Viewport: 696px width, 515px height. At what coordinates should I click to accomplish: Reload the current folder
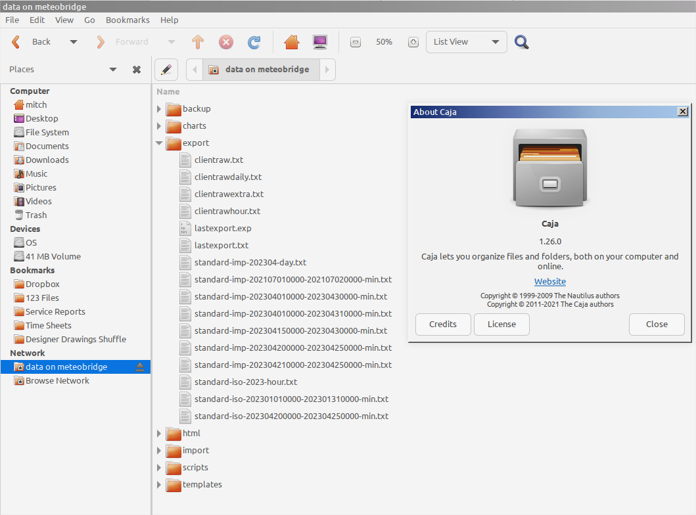click(254, 42)
